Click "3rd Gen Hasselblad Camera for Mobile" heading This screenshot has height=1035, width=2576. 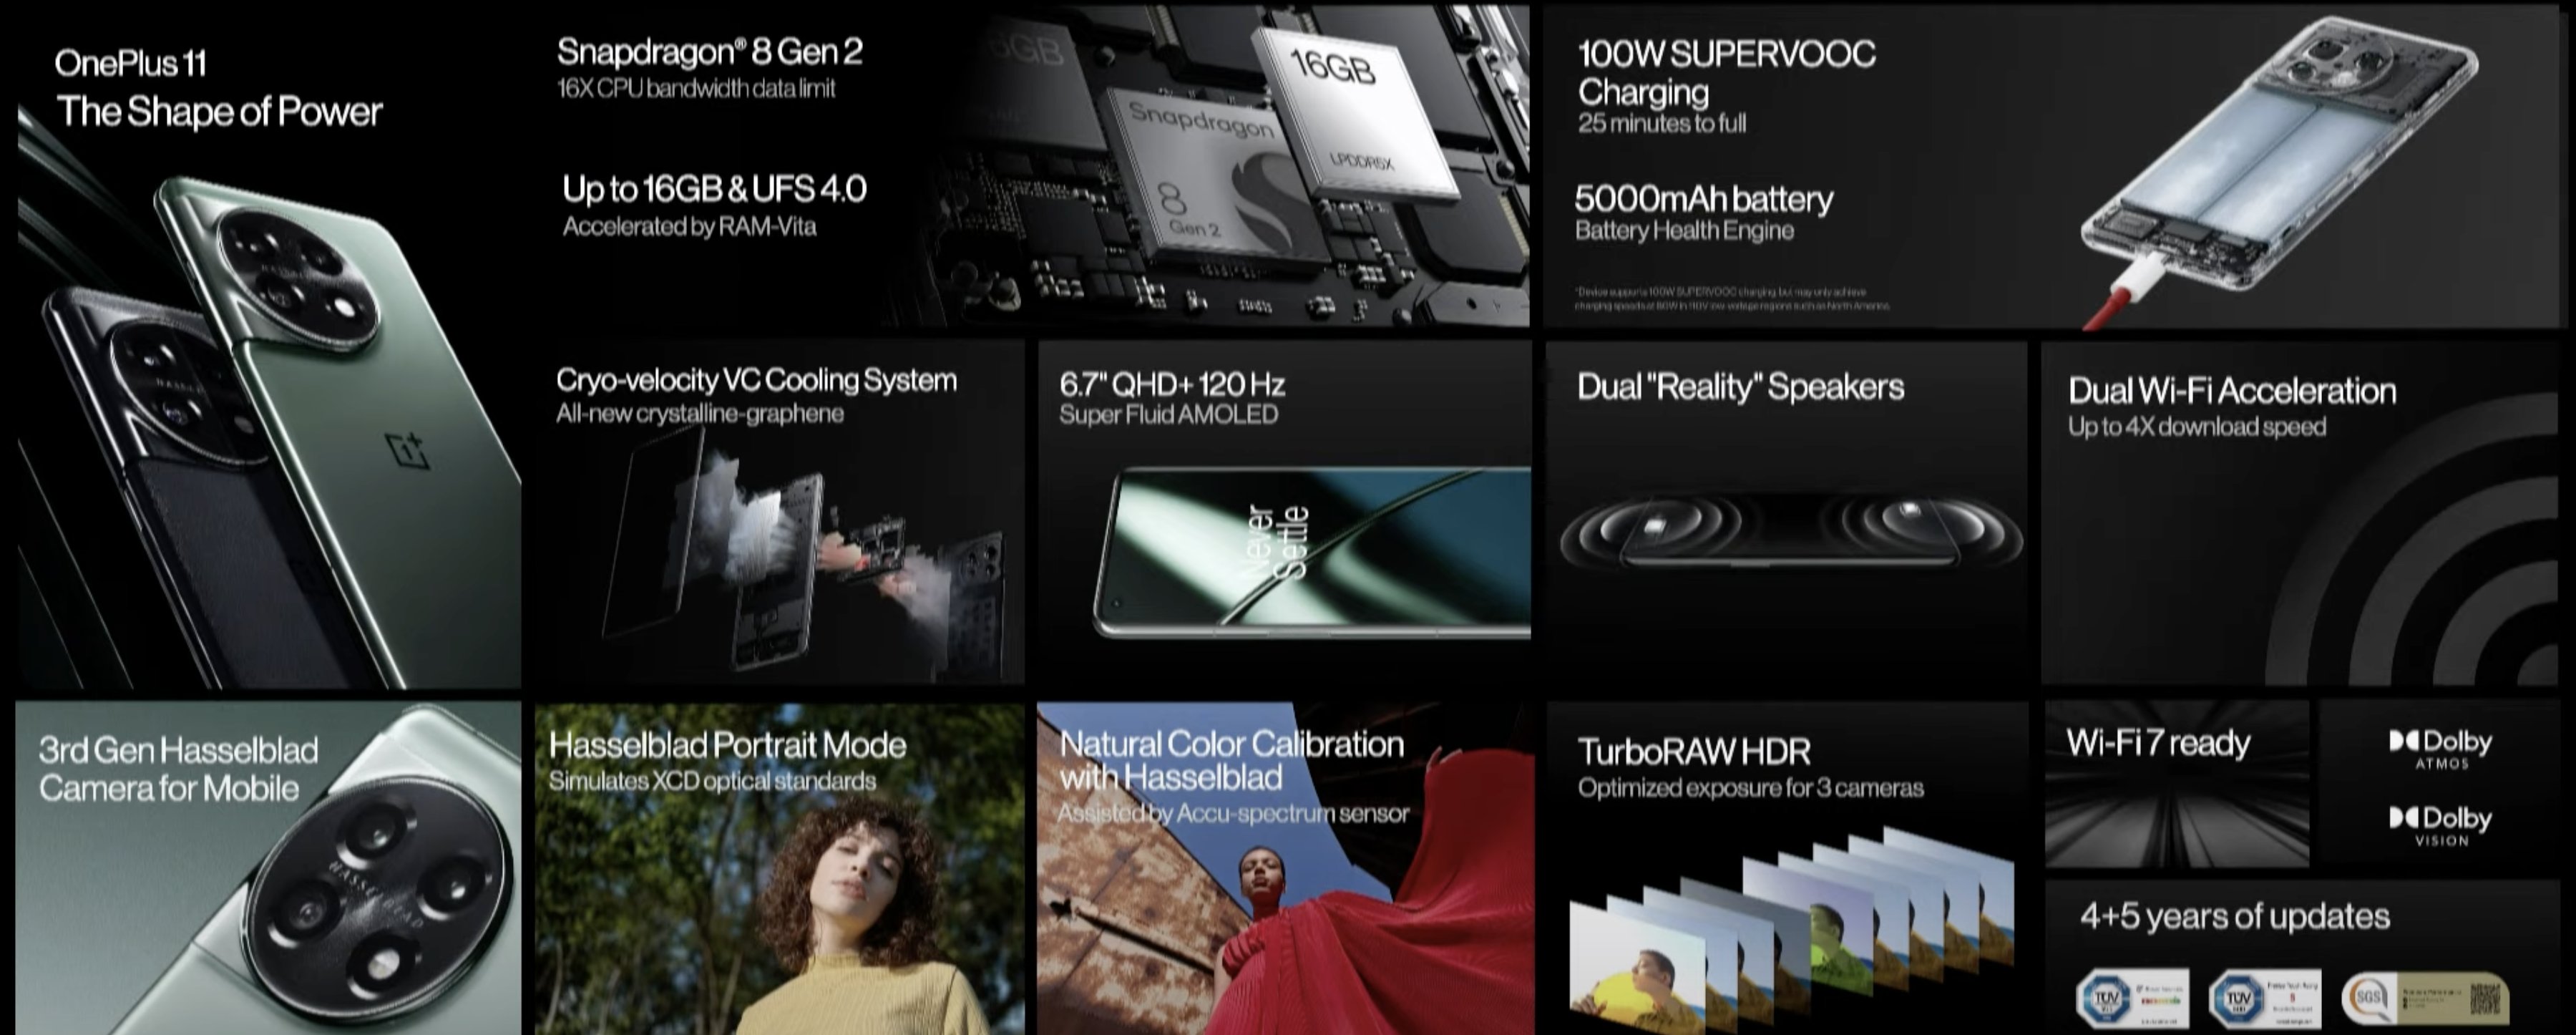[x=178, y=769]
